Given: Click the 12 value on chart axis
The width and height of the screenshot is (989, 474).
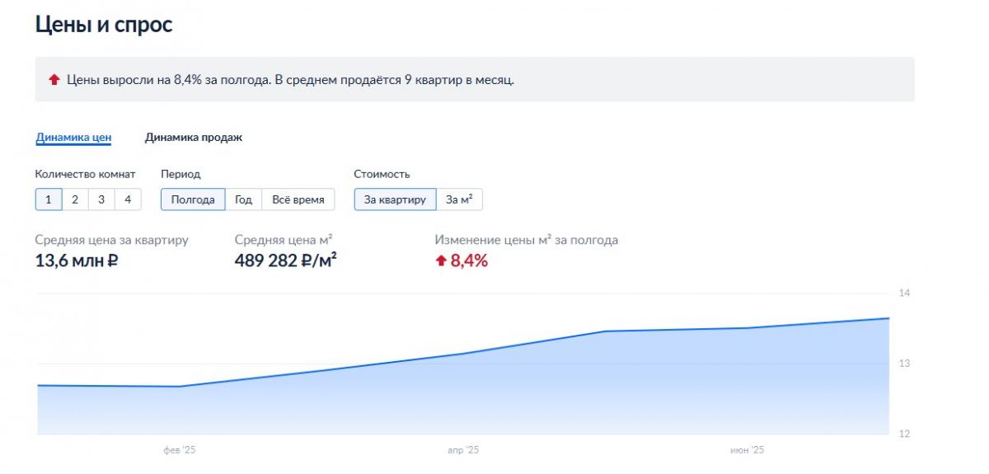Looking at the screenshot, I should [x=904, y=434].
